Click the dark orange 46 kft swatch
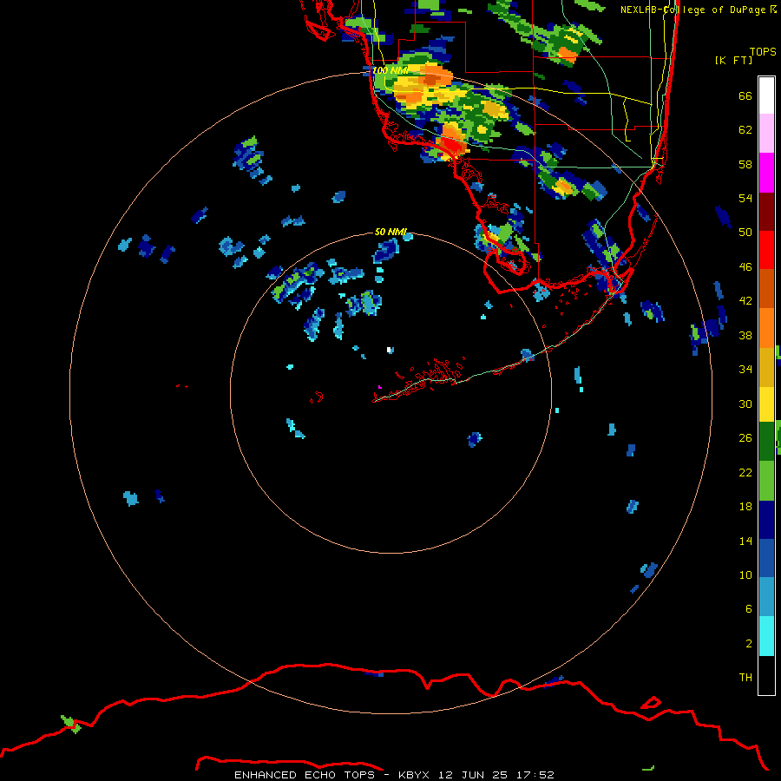Screen dimensions: 781x781 coord(766,289)
